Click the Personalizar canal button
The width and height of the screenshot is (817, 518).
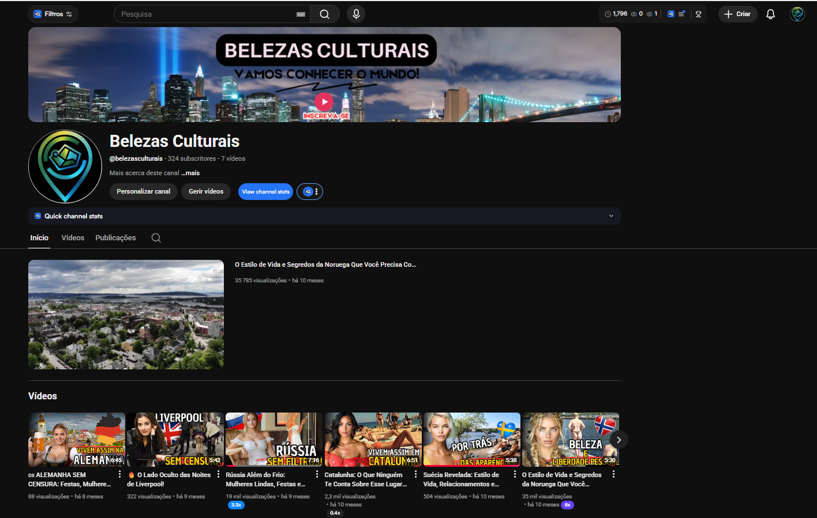pos(144,191)
